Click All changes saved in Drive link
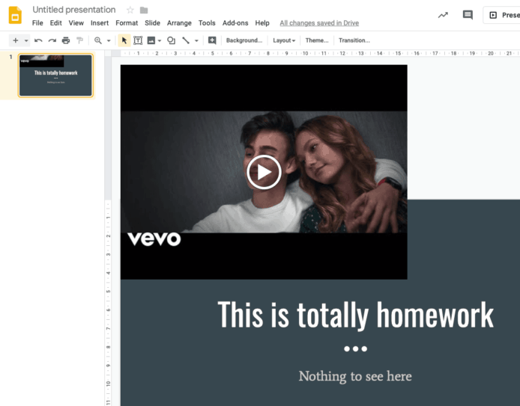 click(319, 23)
